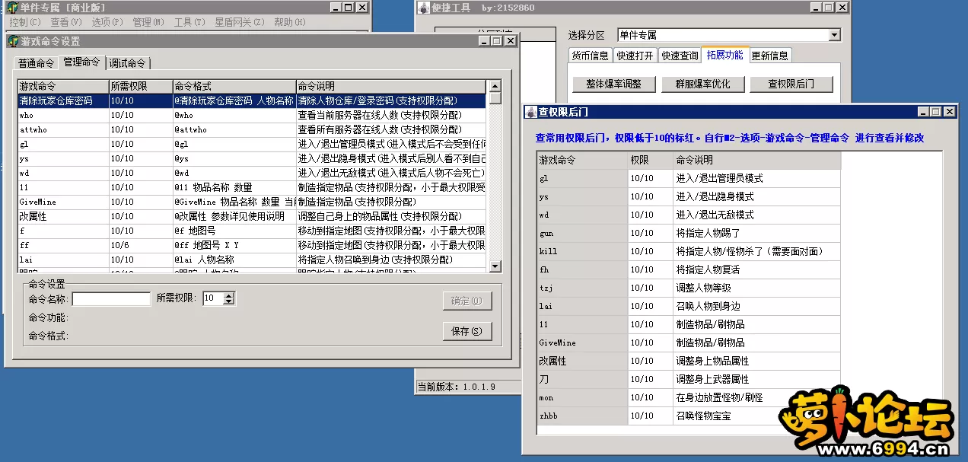
Task: Click the 所需权限 value box showing 10
Action: point(212,299)
